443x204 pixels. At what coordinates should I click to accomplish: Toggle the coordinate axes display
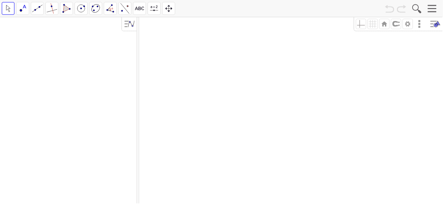pos(361,24)
